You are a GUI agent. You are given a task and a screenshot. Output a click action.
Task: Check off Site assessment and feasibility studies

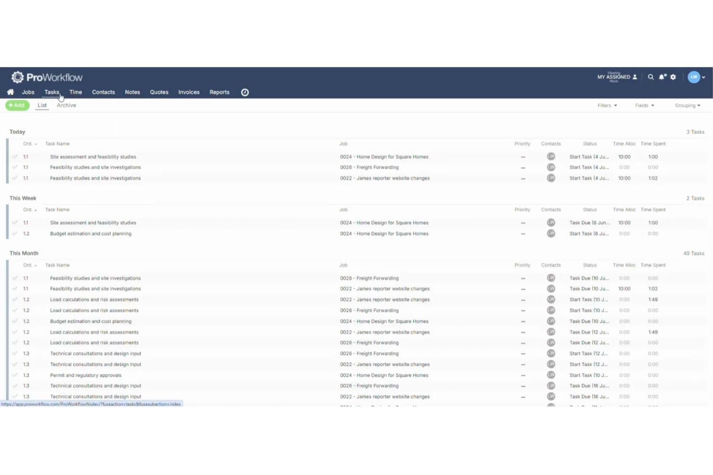pyautogui.click(x=15, y=156)
